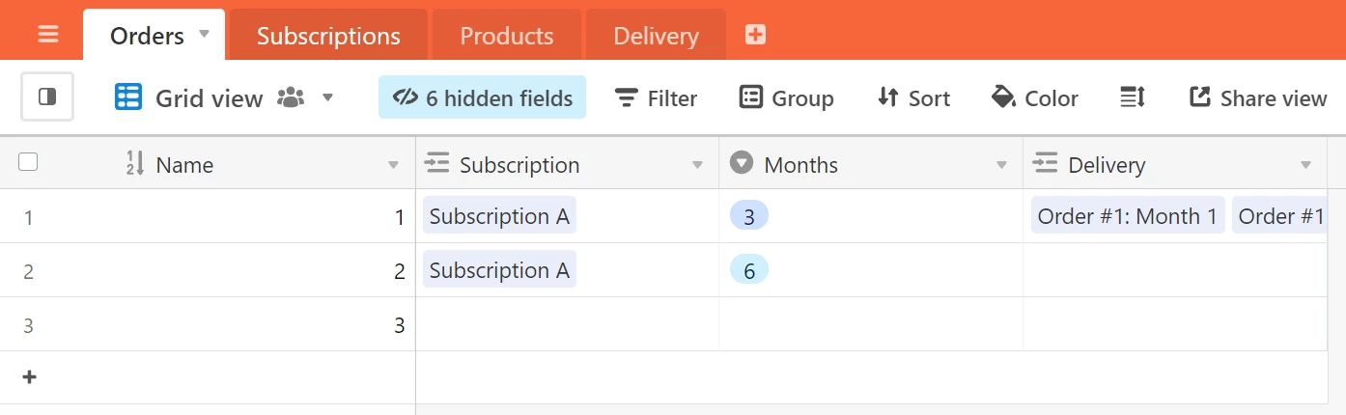
Task: Click the Filter button
Action: point(656,97)
